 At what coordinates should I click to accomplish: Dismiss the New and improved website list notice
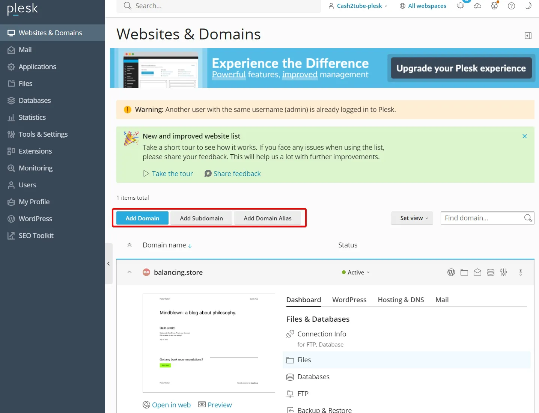525,136
